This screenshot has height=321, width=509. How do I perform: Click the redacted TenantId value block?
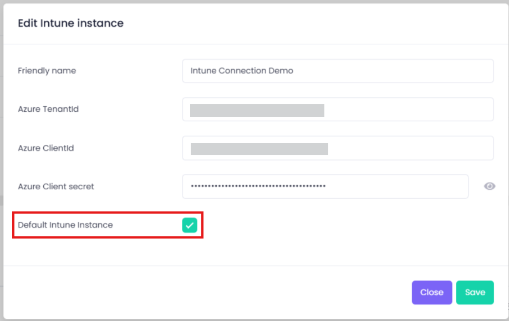click(x=257, y=110)
